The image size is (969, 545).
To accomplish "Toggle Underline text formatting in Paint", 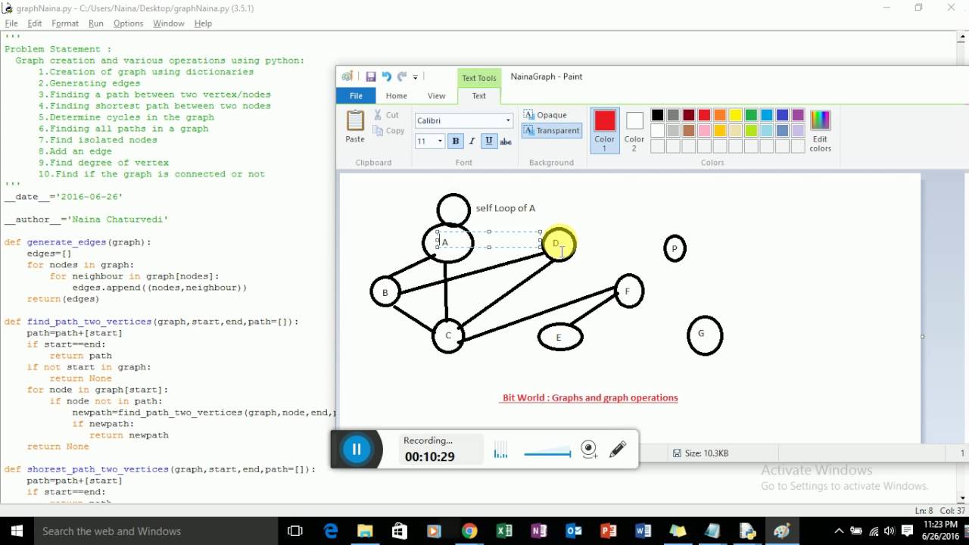I will click(489, 141).
